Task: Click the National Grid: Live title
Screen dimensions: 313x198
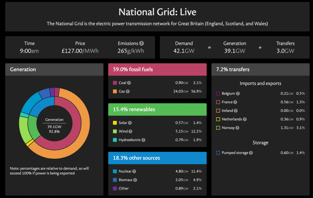Action: 157,12
